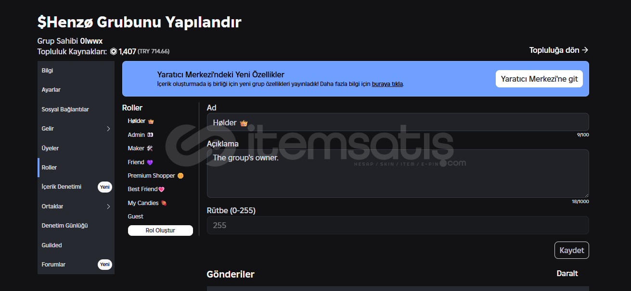The image size is (631, 291).
Task: Select the Best Friend role
Action: [x=146, y=189]
